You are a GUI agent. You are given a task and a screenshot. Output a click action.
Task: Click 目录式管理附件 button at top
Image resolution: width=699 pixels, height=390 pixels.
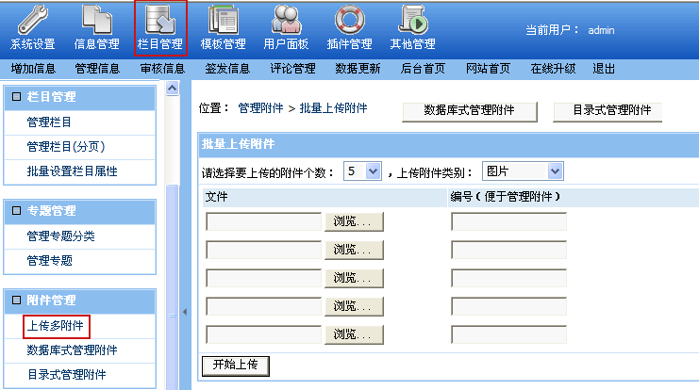(607, 111)
